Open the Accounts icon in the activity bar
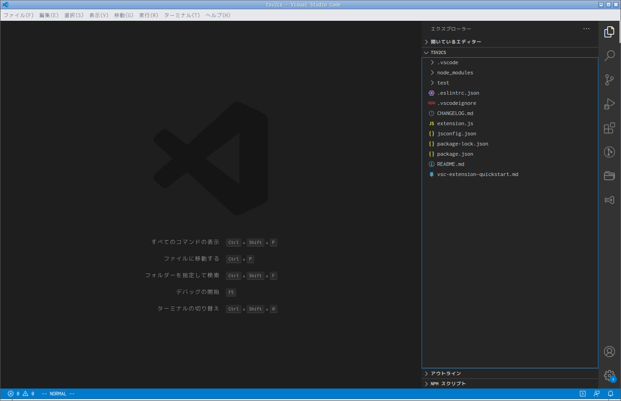Screen dimensions: 621x401 click(609, 352)
